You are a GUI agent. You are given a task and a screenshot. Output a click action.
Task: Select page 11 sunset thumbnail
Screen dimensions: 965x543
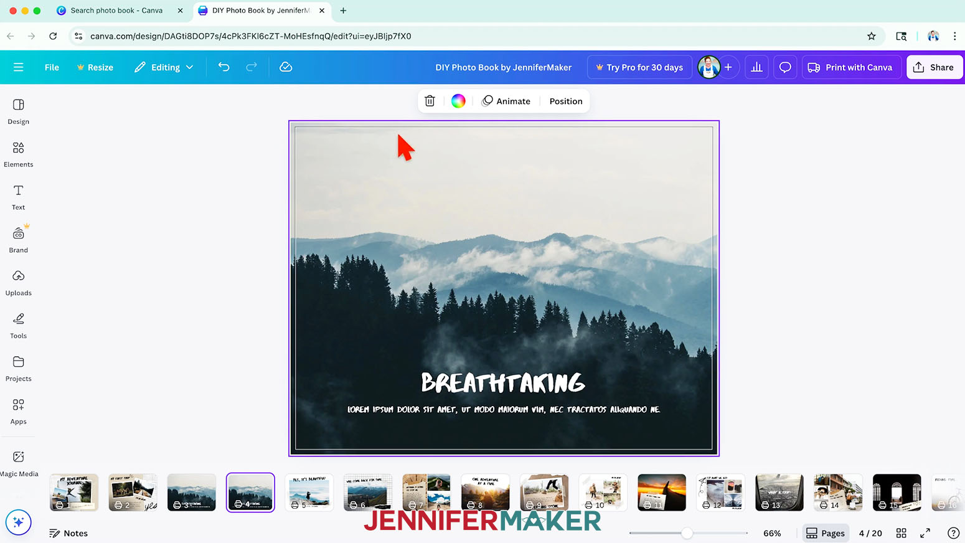click(x=662, y=493)
